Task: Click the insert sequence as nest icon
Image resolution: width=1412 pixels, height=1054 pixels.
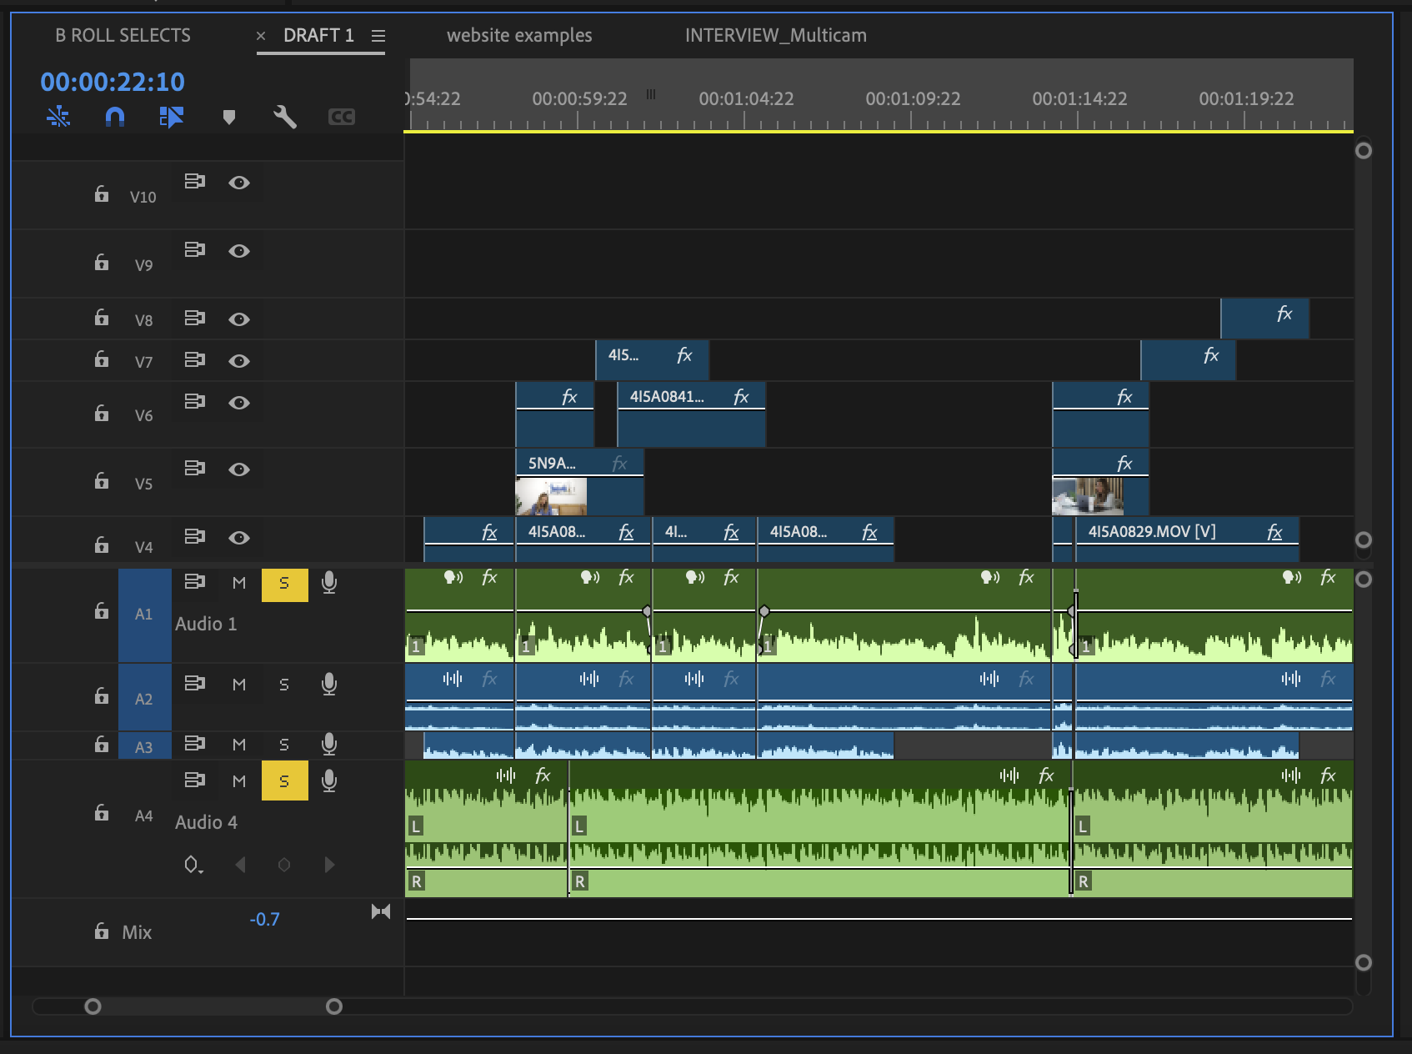Action: click(58, 117)
